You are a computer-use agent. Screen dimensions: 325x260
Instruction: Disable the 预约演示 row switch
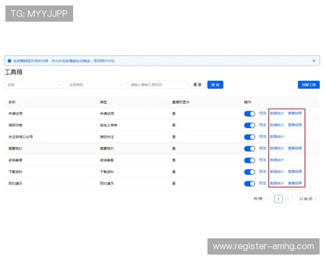250,184
